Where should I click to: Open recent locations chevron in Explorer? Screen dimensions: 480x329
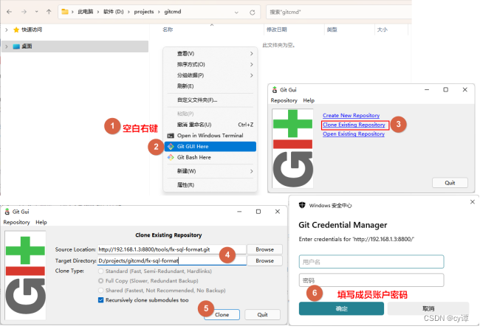[36, 12]
